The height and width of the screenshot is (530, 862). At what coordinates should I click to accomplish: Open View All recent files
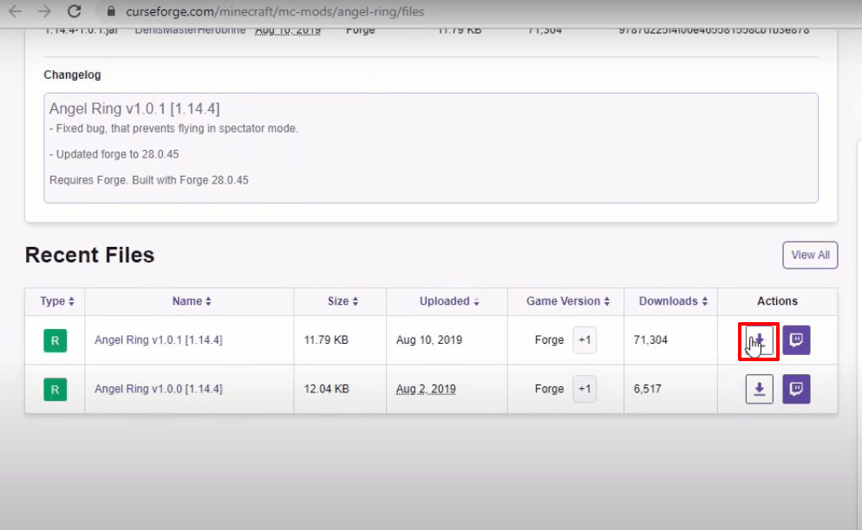click(x=810, y=255)
